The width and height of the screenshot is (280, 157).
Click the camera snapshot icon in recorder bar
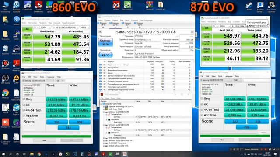coord(270,149)
